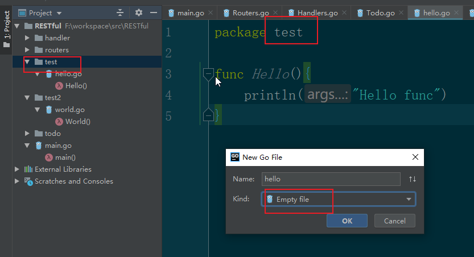Collapse the world.go file node
This screenshot has height=257, width=474.
38,110
